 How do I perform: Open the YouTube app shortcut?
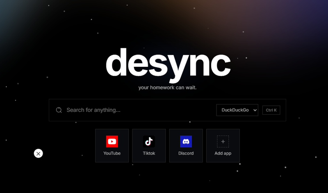(x=112, y=145)
